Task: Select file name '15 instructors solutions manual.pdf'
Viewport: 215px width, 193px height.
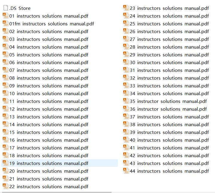Action: [49, 132]
